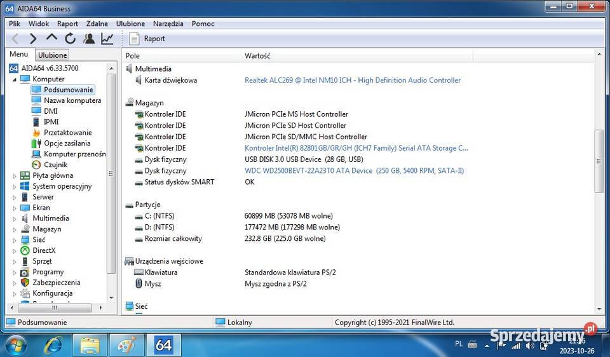
Task: Open the Windows Start button
Action: coord(15,346)
